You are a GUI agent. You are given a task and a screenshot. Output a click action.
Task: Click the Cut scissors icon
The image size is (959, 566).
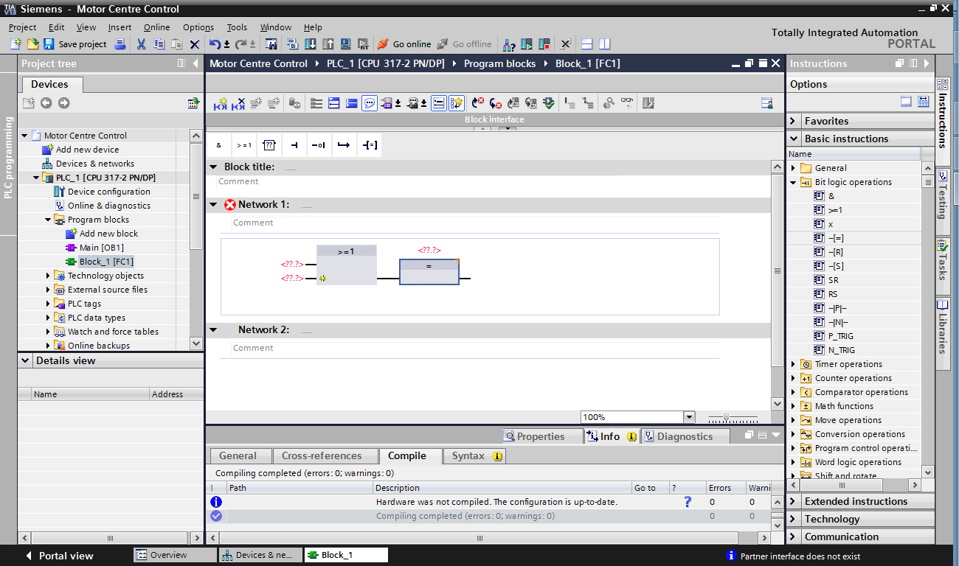(141, 44)
